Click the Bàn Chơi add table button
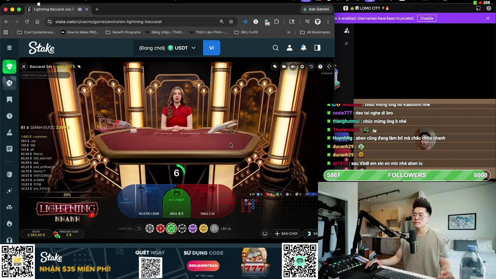The image size is (496, 279). tap(286, 234)
